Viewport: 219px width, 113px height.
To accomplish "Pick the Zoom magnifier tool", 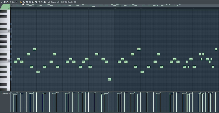I will pos(42,2).
